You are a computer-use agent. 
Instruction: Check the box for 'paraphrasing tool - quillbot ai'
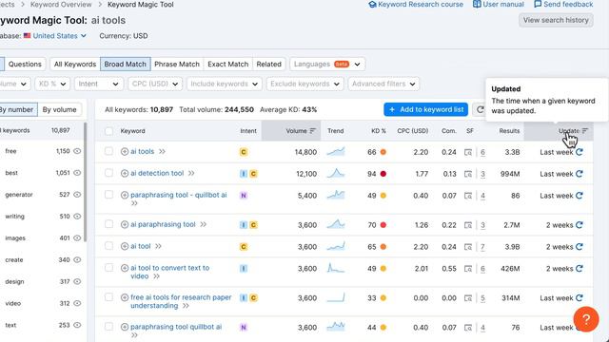click(108, 195)
